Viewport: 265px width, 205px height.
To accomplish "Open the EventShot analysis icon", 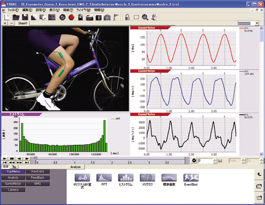I will [191, 178].
